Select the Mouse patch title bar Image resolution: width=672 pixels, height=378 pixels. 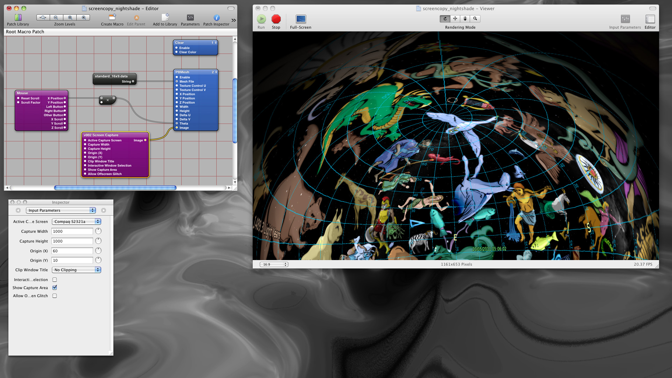[x=41, y=93]
